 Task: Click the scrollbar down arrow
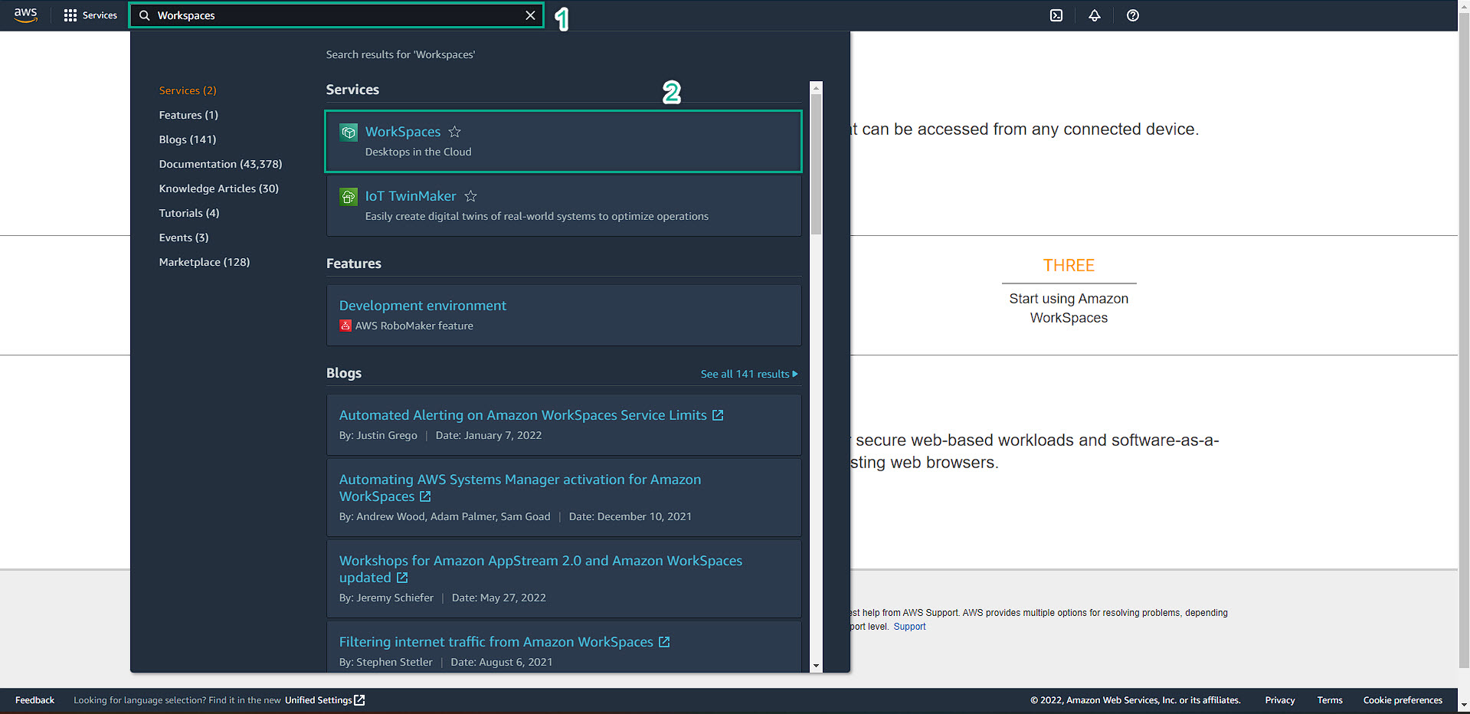tap(815, 664)
